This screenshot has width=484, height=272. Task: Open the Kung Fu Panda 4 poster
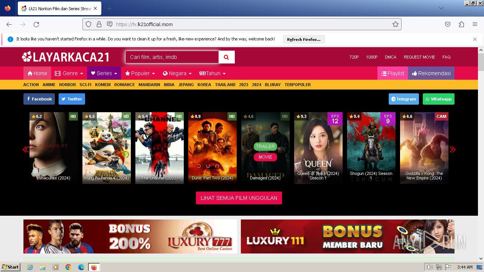107,148
